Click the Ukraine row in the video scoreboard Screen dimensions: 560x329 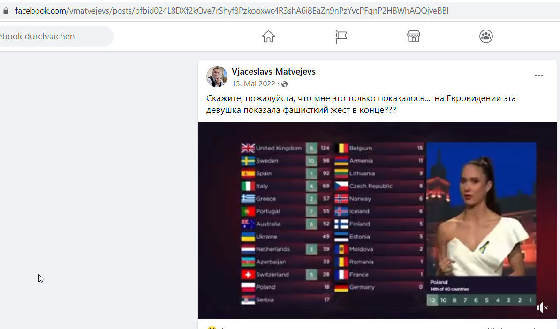[x=286, y=236]
